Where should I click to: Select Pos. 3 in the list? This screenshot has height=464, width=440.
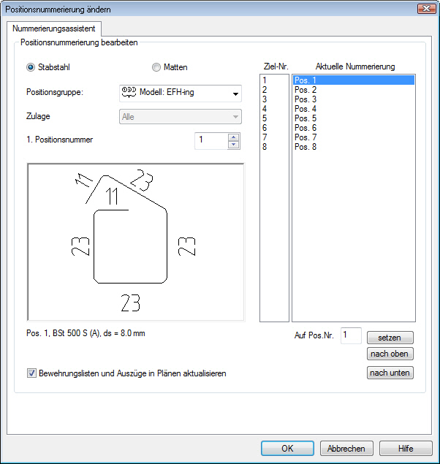[354, 99]
